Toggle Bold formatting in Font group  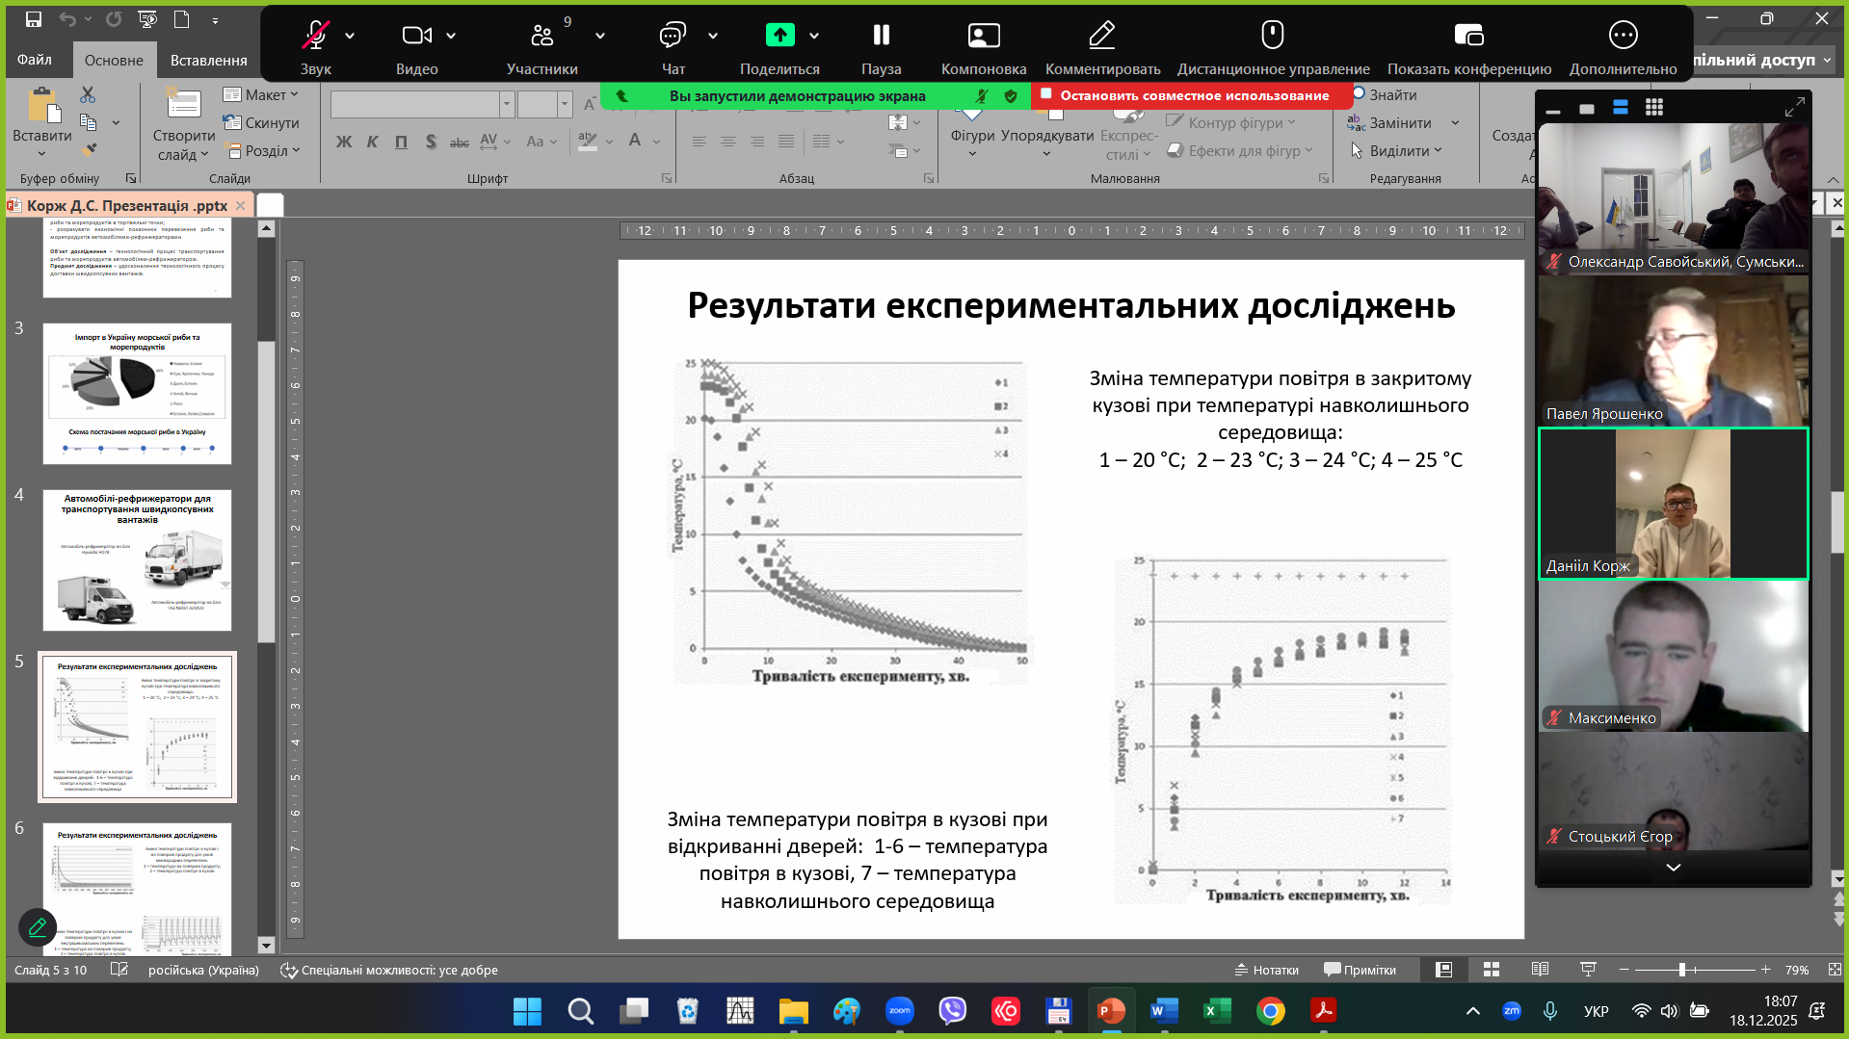[343, 142]
